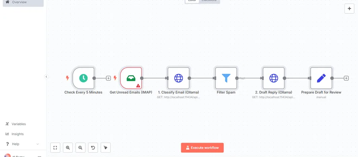Fit the workflow to view

click(x=55, y=147)
